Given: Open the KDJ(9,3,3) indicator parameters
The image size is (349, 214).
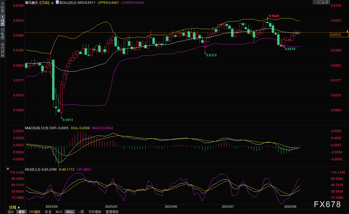Looking at the screenshot, I should (33, 170).
